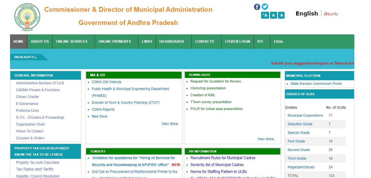Image resolution: width=371 pixels, height=178 pixels.
Task: Open C&DMA Powers & Functions link
Action: pos(38,90)
